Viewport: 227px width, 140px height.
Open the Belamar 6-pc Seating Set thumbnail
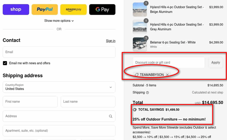(x=140, y=44)
